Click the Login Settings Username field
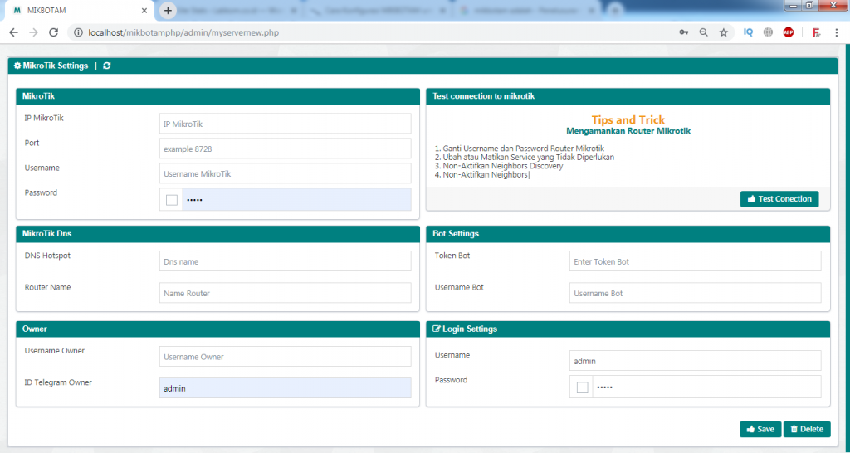 [696, 361]
